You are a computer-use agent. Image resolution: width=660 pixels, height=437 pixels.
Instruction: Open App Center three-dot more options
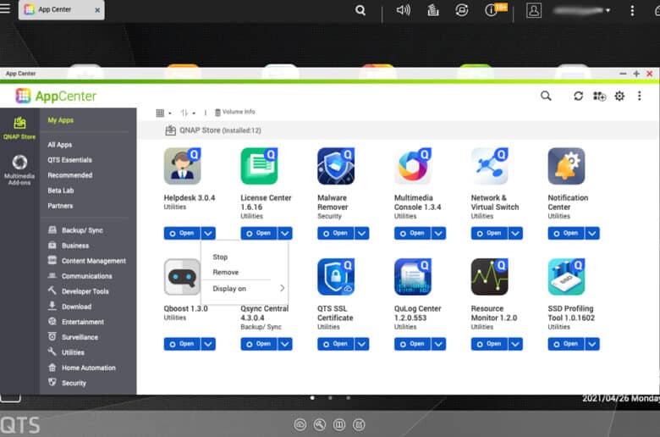click(x=640, y=96)
